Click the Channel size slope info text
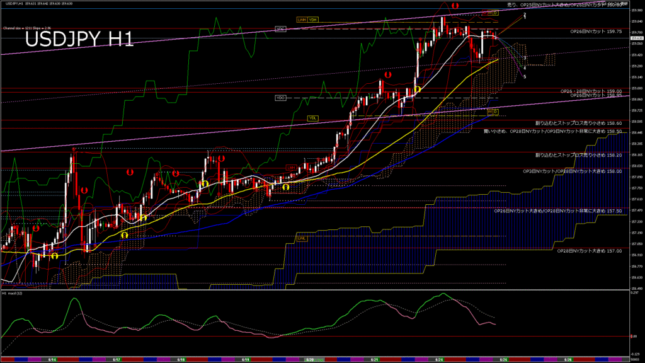The width and height of the screenshot is (645, 363). tap(25, 28)
